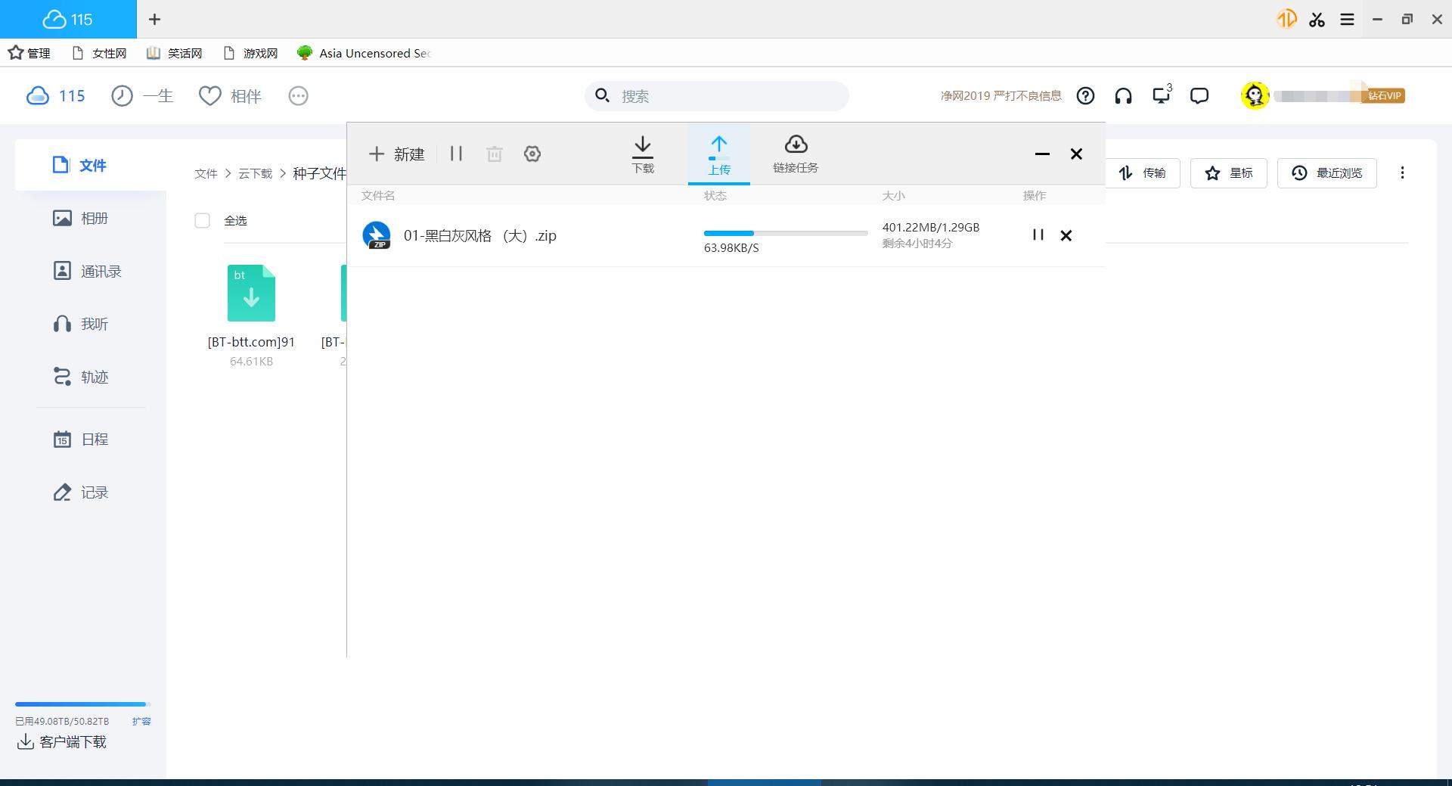Click the 搜索 search input field
This screenshot has height=786, width=1452.
(x=726, y=96)
